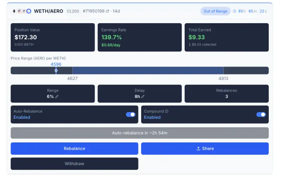Open position #71950198 external link icon
The image size is (283, 176).
[107, 11]
